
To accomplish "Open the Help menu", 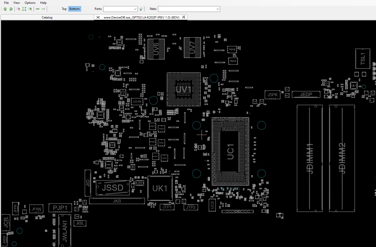I will click(x=43, y=3).
